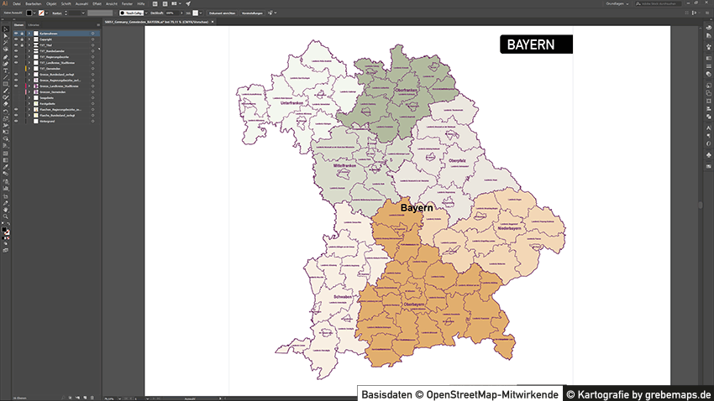Select the Selection tool arrow
The image size is (714, 401).
coord(5,29)
